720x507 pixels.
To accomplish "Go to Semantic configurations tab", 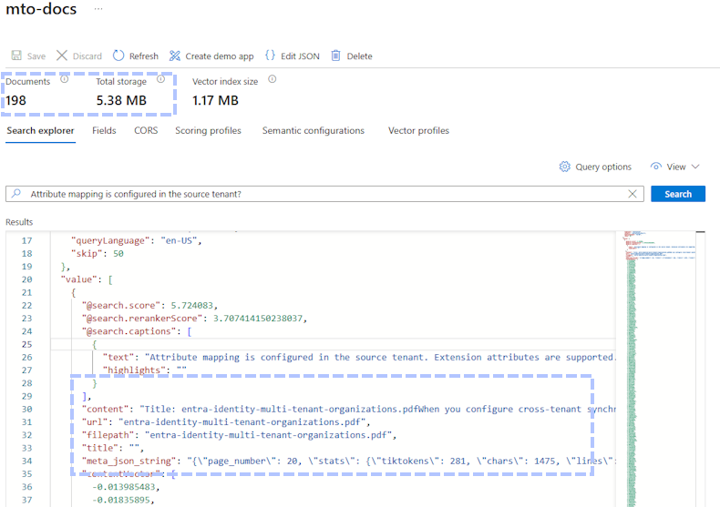I will point(313,130).
